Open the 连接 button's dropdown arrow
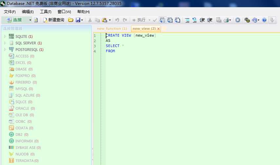The width and height of the screenshot is (280, 165). pyautogui.click(x=30, y=20)
